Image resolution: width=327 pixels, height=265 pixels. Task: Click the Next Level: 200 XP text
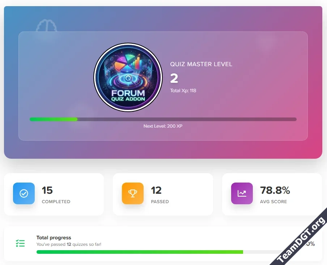click(x=163, y=126)
